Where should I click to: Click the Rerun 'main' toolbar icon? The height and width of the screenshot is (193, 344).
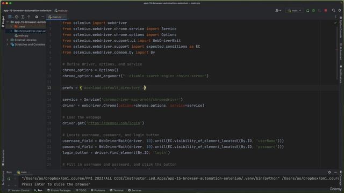click(x=307, y=11)
